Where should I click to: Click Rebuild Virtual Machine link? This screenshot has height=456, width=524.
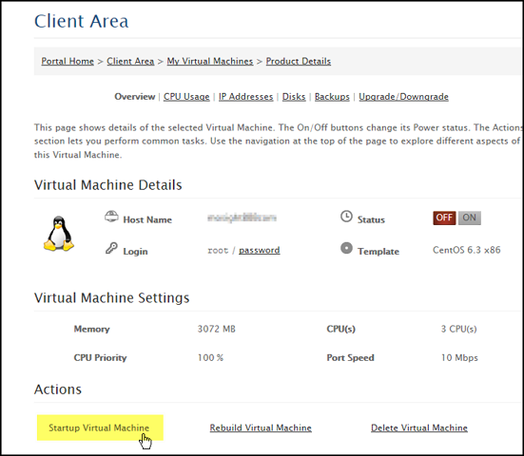261,427
